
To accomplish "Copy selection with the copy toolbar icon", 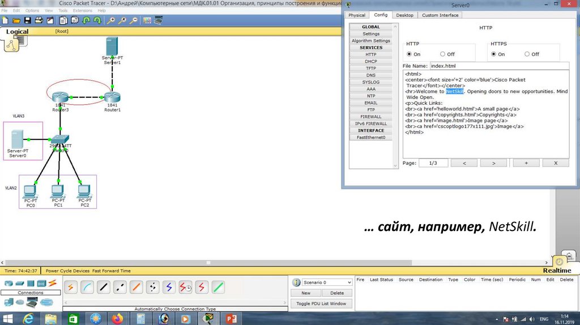I will coord(63,21).
